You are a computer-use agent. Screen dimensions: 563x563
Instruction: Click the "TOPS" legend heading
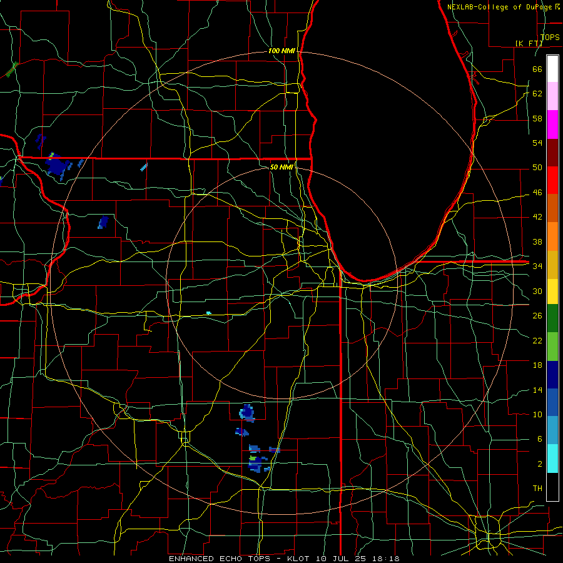[550, 37]
